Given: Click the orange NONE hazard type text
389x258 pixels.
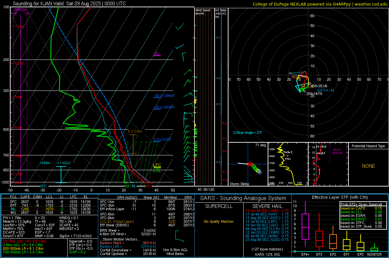Looking at the screenshot, I should point(369,166).
